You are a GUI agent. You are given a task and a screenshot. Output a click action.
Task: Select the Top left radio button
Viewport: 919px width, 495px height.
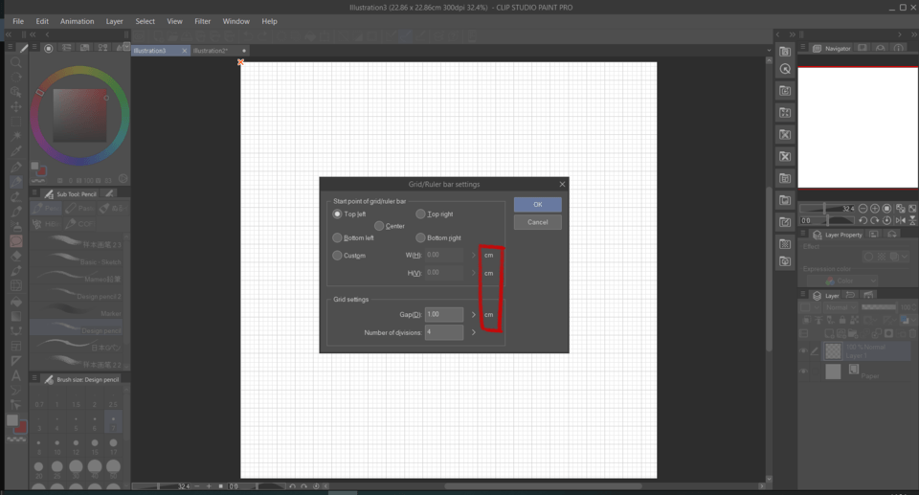337,214
